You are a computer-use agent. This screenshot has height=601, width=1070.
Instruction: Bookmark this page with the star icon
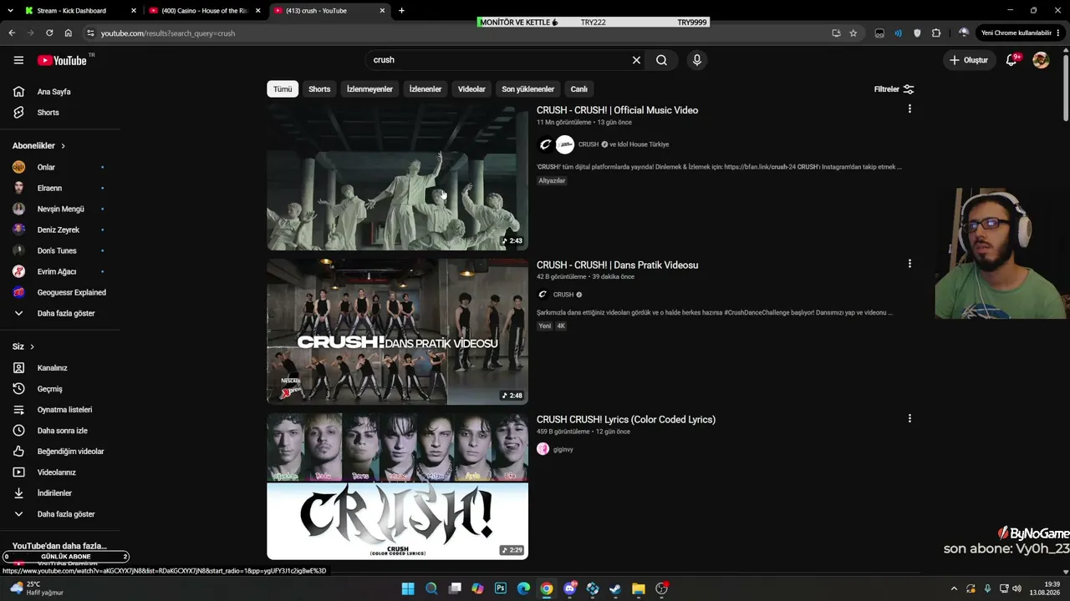pos(853,33)
